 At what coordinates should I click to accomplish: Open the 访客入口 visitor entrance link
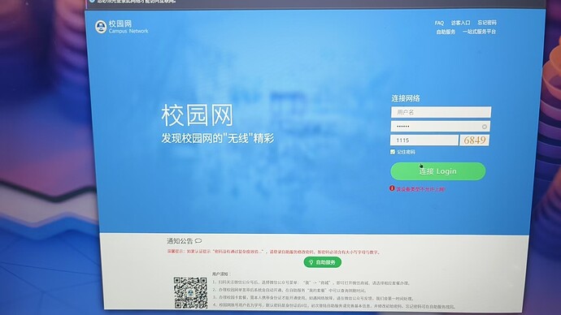click(460, 23)
